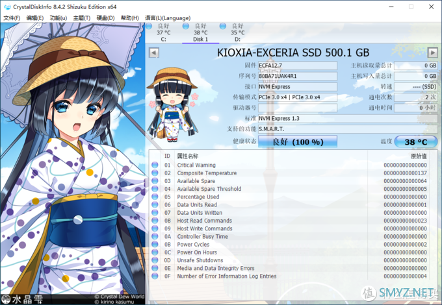Select the Composite Temperature attribute text
This screenshot has width=442, height=305.
pos(207,173)
